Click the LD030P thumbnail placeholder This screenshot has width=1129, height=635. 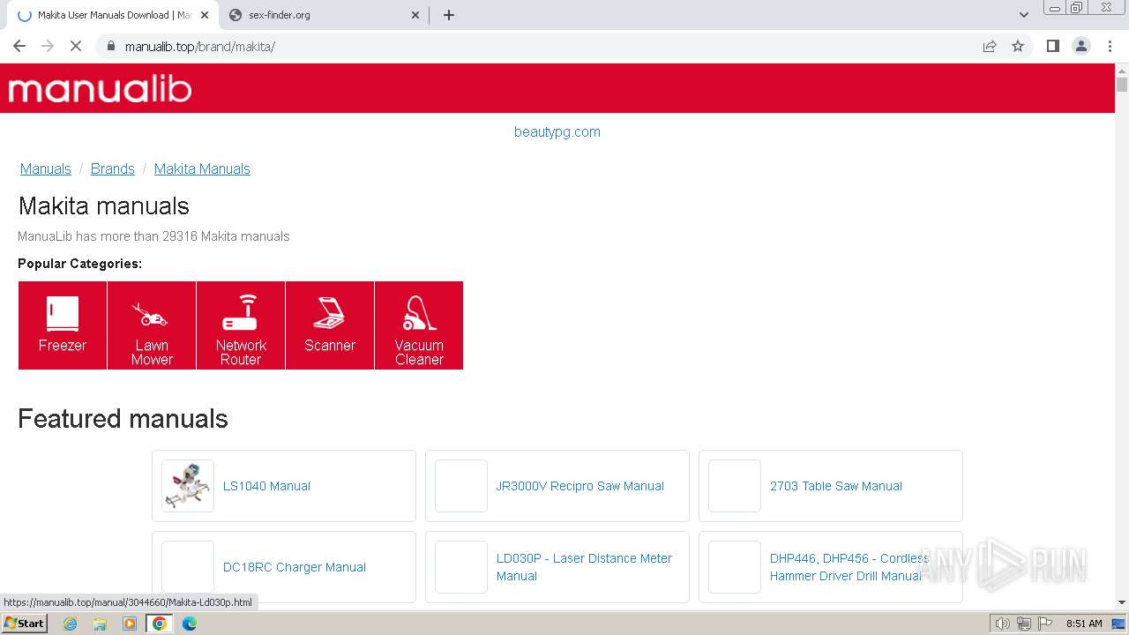point(461,567)
